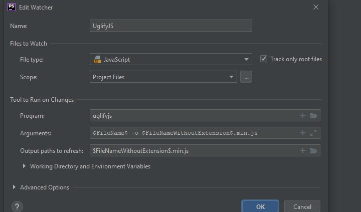Click the Cancel button
Viewport: 361px width, 212px height.
tap(302, 206)
